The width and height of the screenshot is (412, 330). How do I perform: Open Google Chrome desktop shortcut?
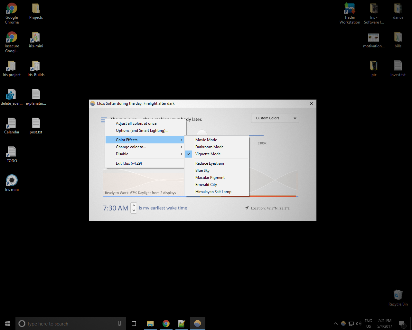tap(12, 14)
